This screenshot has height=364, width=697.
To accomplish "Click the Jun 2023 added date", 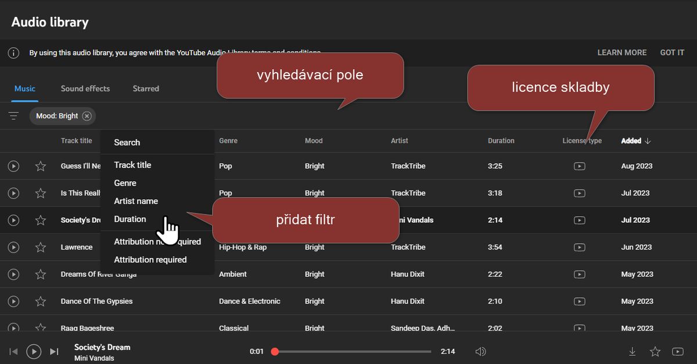I will click(x=637, y=247).
